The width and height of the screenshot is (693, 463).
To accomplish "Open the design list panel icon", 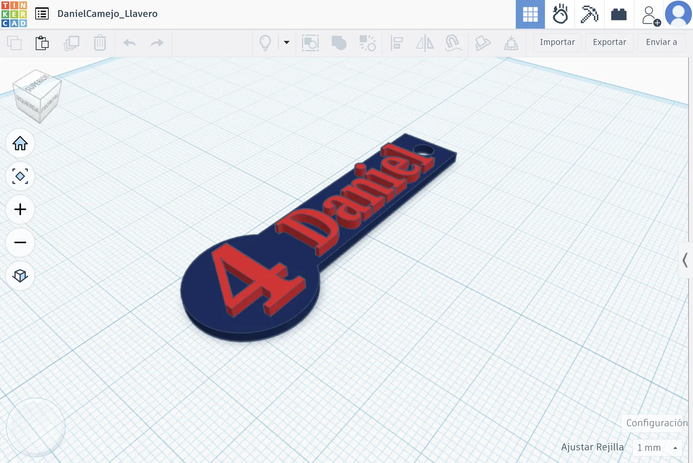I will 42,14.
